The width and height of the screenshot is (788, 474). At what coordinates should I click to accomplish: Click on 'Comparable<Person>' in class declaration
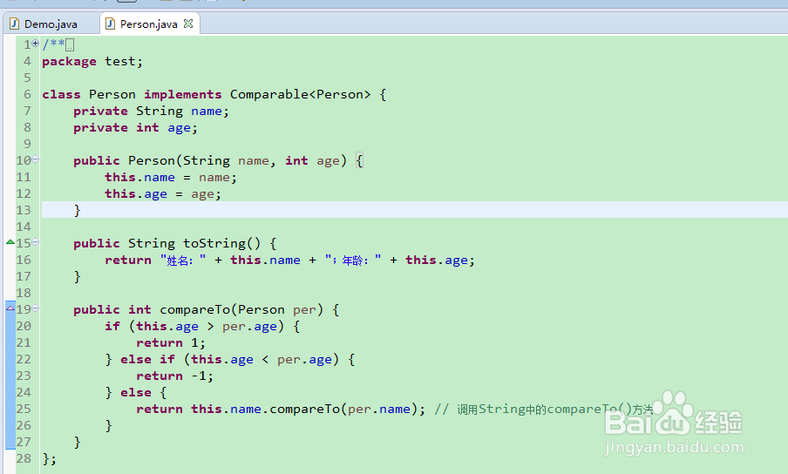tap(300, 94)
